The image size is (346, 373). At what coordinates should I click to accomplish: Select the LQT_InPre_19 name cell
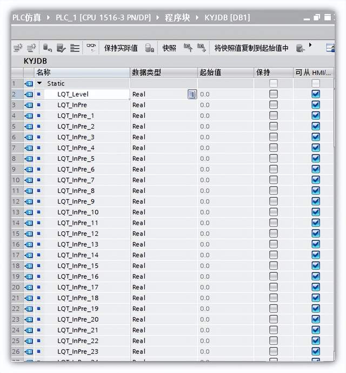coord(82,309)
